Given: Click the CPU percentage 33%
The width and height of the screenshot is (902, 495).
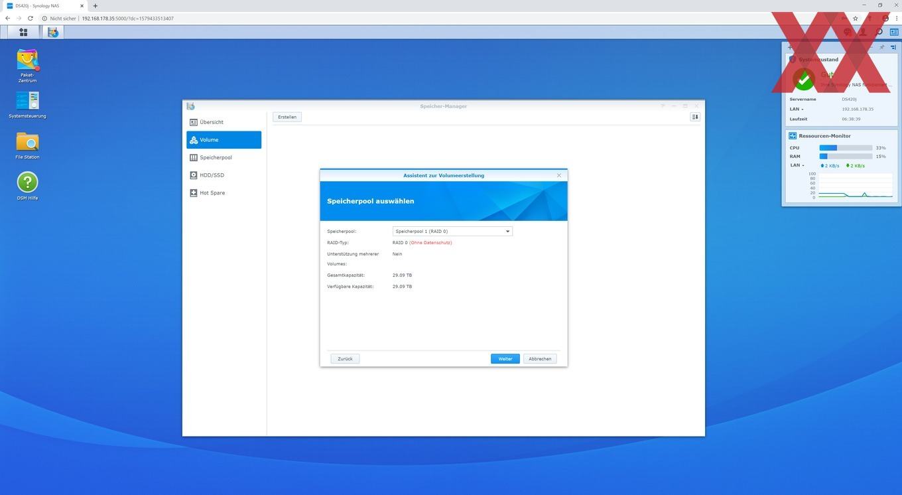Looking at the screenshot, I should tap(881, 148).
